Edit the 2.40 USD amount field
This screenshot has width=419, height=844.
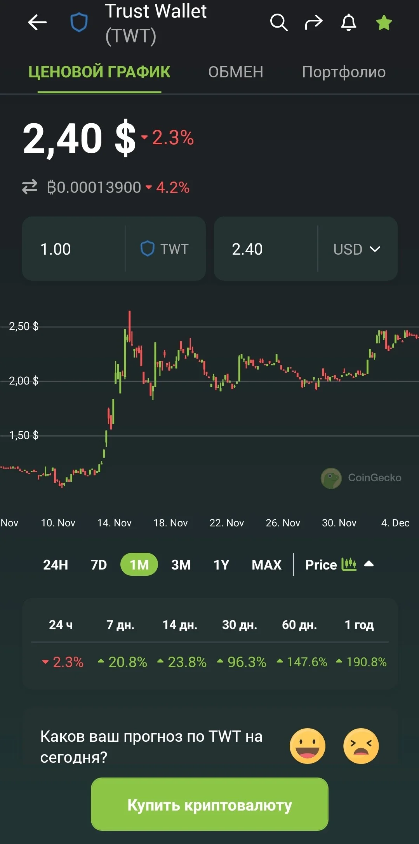click(266, 249)
